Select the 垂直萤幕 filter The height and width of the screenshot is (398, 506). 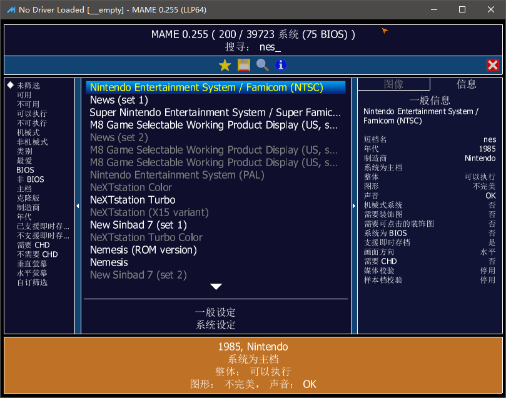tap(32, 264)
